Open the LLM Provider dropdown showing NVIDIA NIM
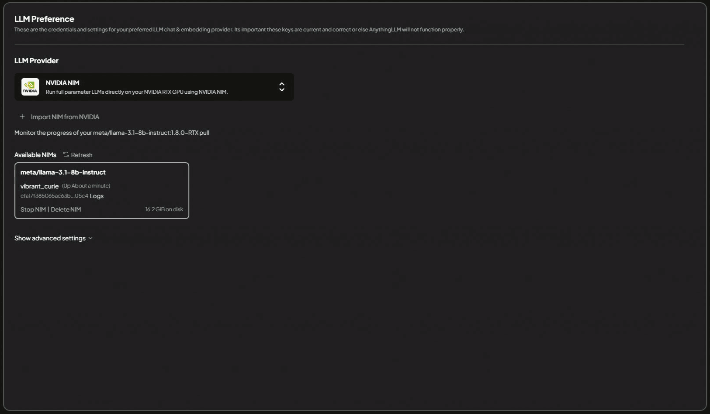 click(x=154, y=87)
